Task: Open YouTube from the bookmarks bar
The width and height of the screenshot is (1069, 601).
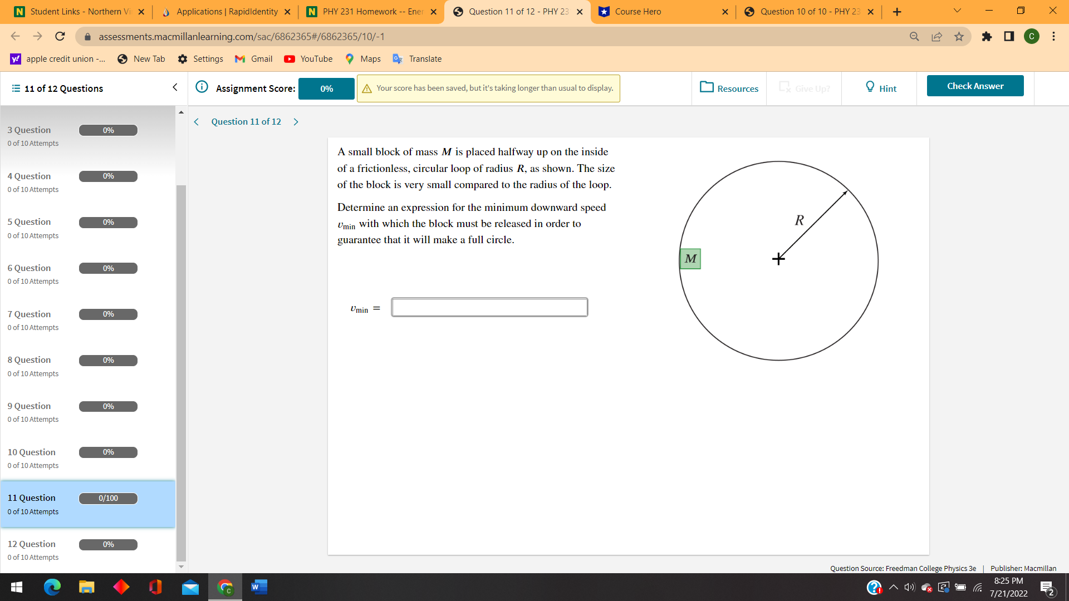Action: [x=308, y=58]
